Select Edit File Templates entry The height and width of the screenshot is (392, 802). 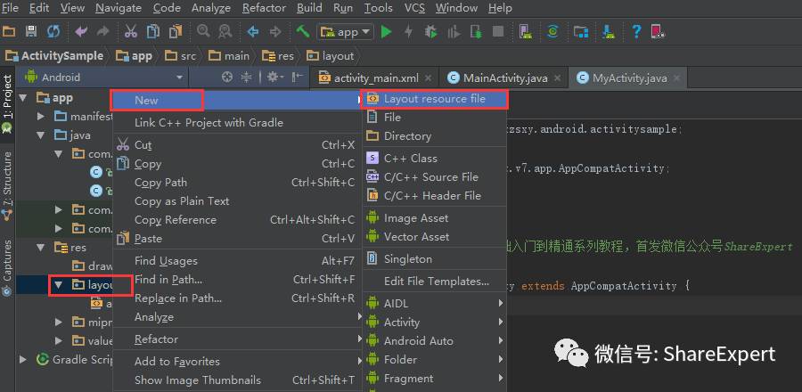point(434,282)
